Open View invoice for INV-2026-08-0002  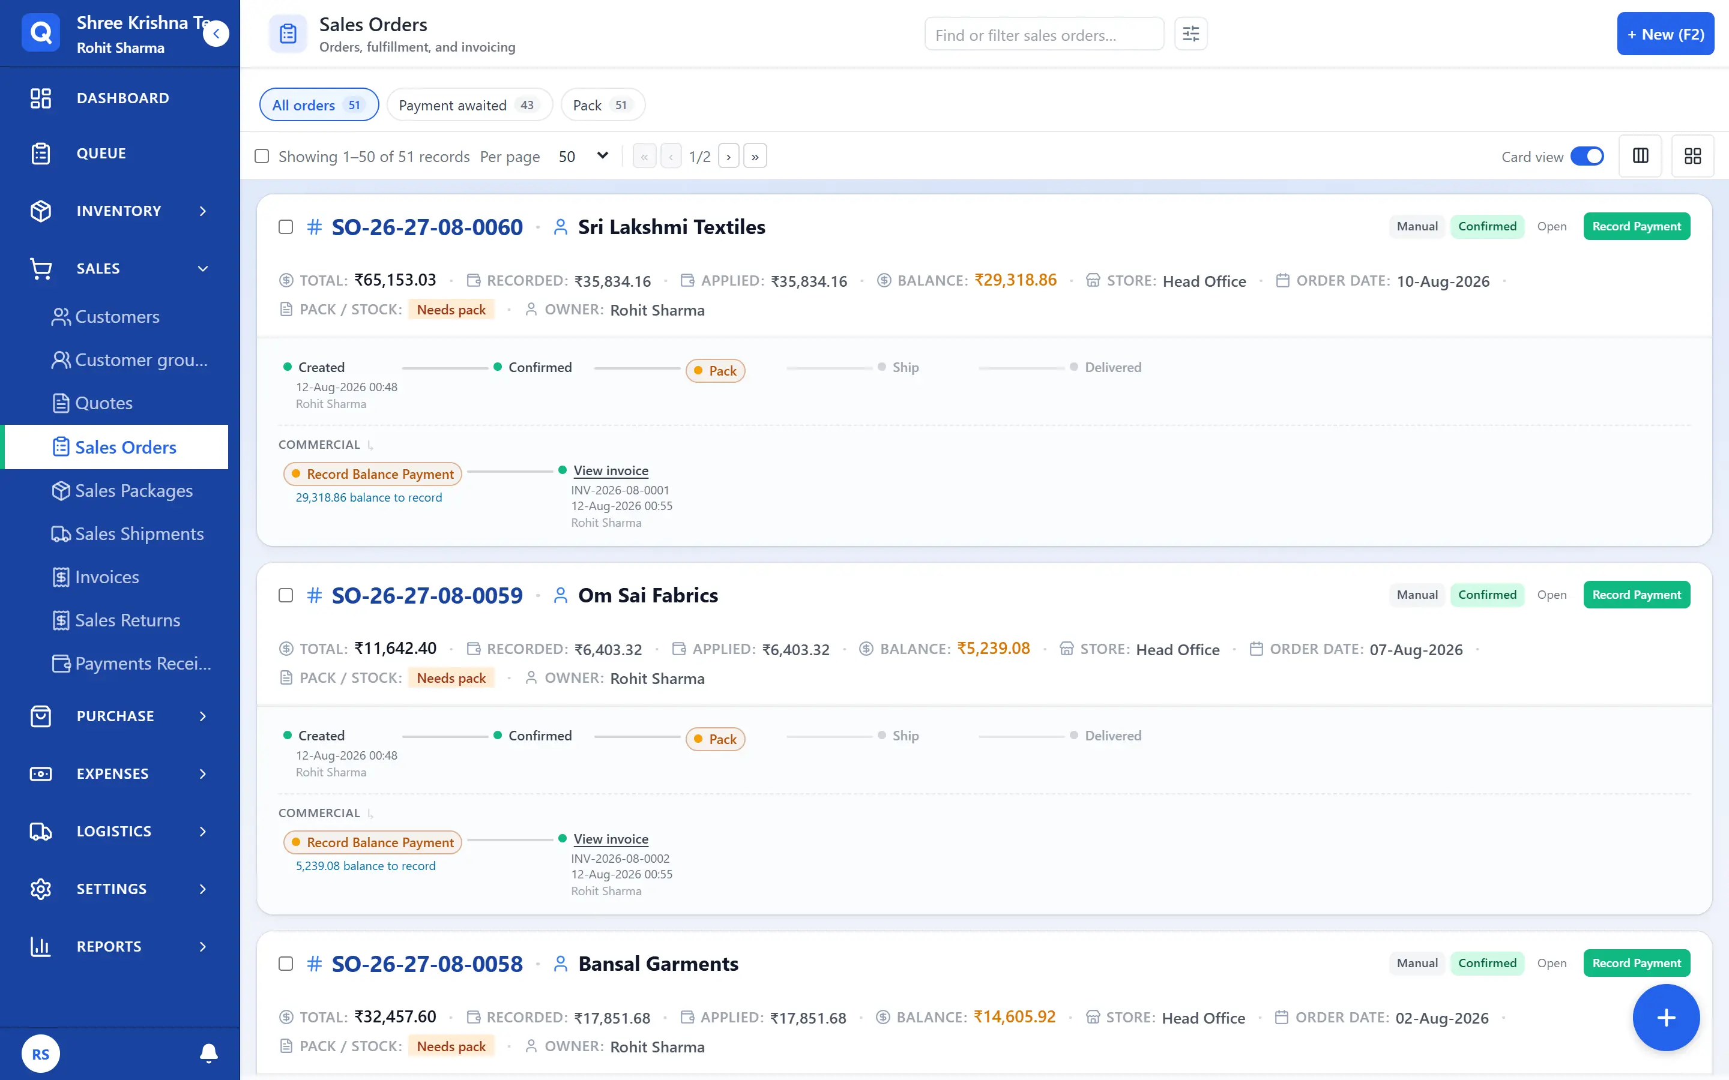(611, 839)
